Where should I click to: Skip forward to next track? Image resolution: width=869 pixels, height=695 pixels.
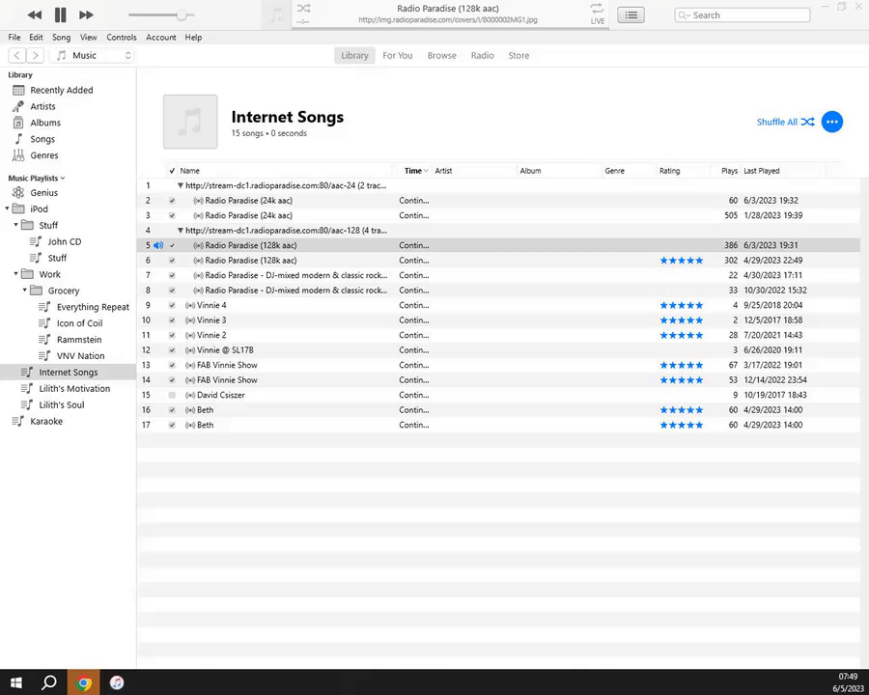(x=86, y=15)
